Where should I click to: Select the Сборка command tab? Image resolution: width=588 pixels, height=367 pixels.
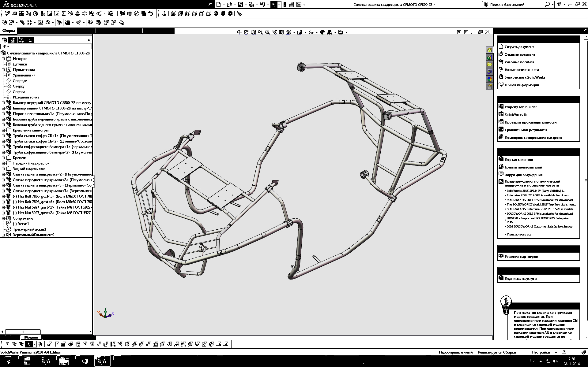click(x=9, y=31)
